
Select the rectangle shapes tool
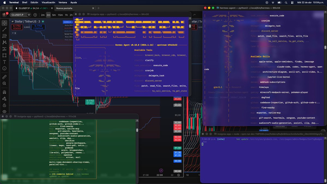tap(4, 55)
